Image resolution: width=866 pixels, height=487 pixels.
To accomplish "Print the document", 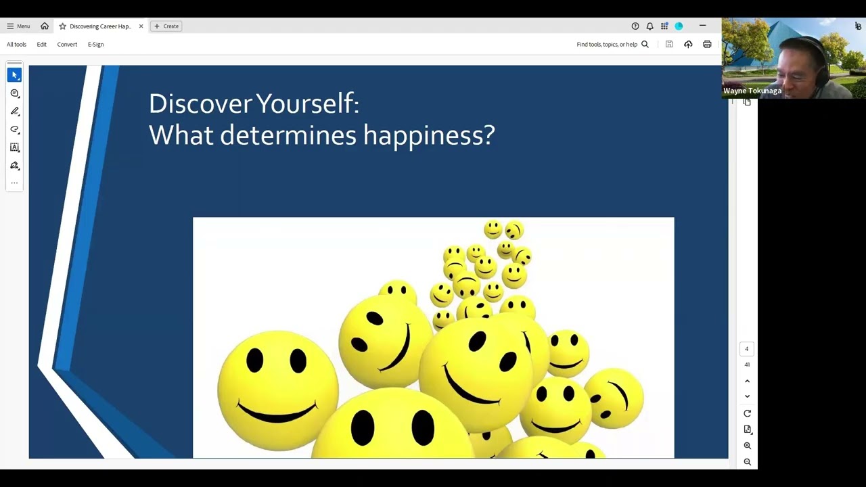I will coord(707,45).
